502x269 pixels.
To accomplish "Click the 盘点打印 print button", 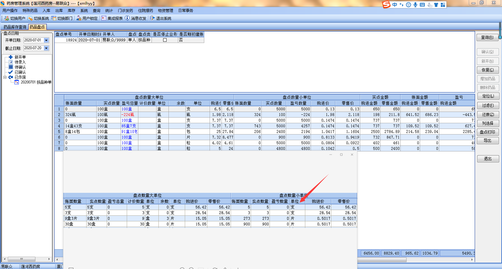I will (x=488, y=132).
